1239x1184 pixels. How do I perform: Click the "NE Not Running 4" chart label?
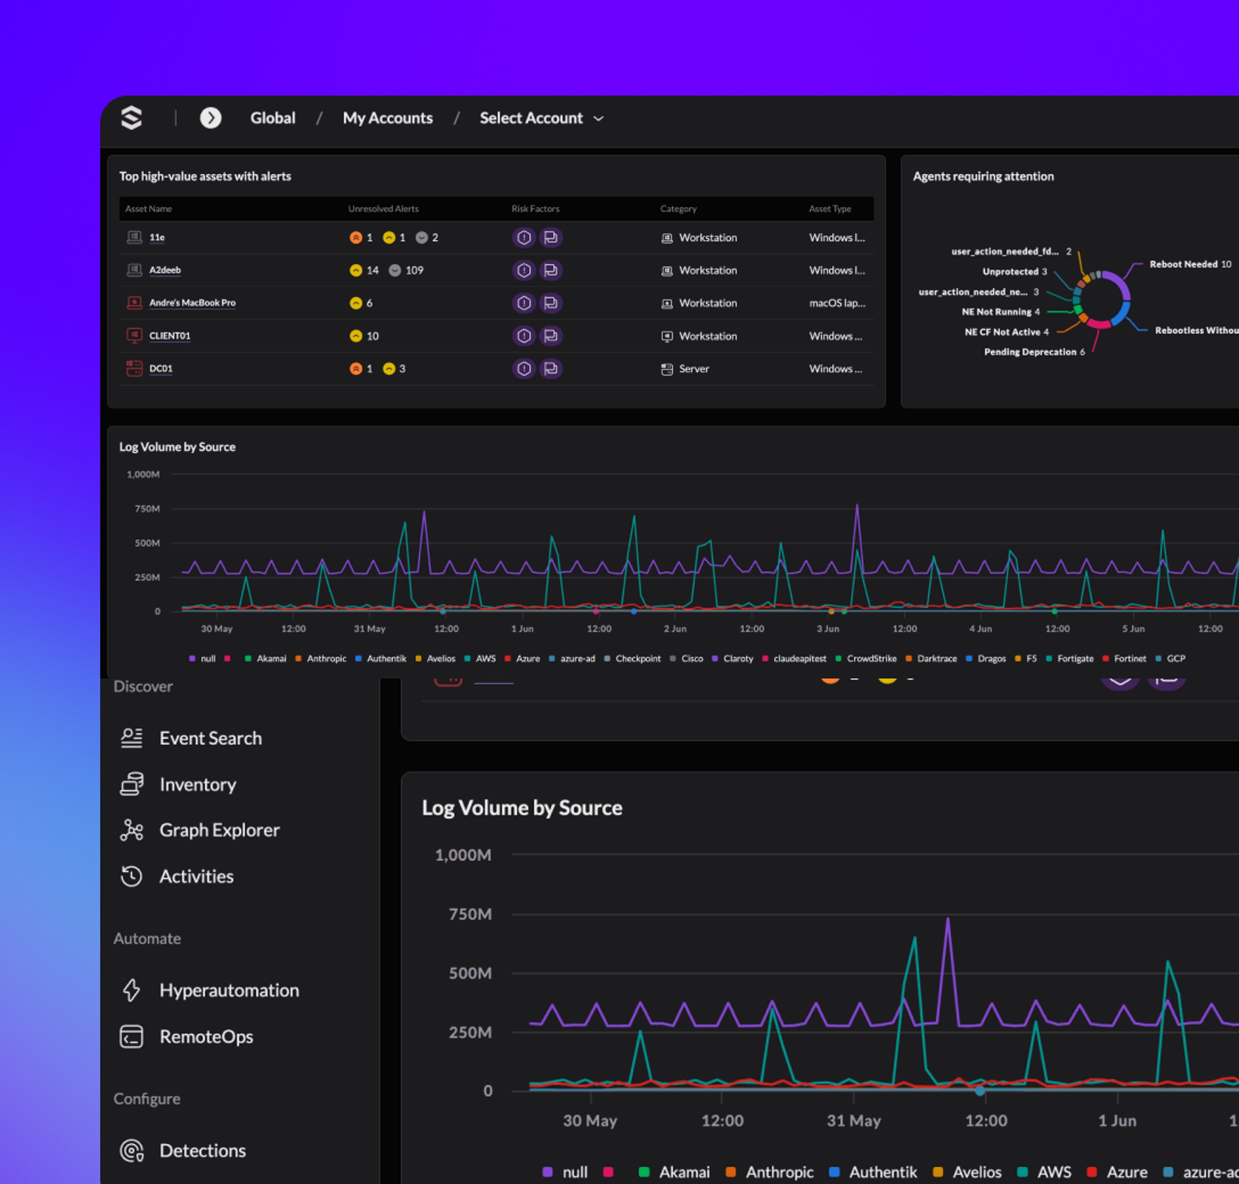coord(1001,312)
